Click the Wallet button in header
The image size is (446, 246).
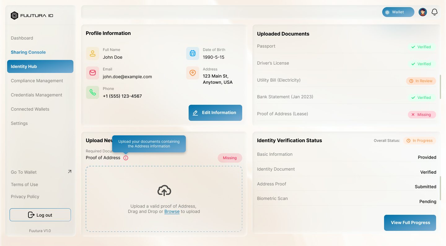coord(398,12)
